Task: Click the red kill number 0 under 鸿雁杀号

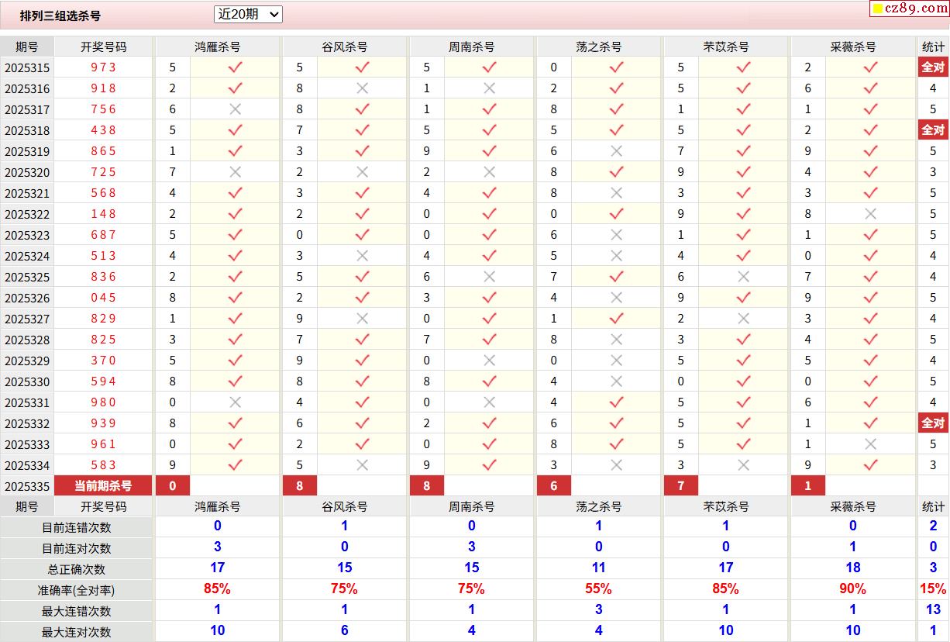Action: click(x=173, y=486)
